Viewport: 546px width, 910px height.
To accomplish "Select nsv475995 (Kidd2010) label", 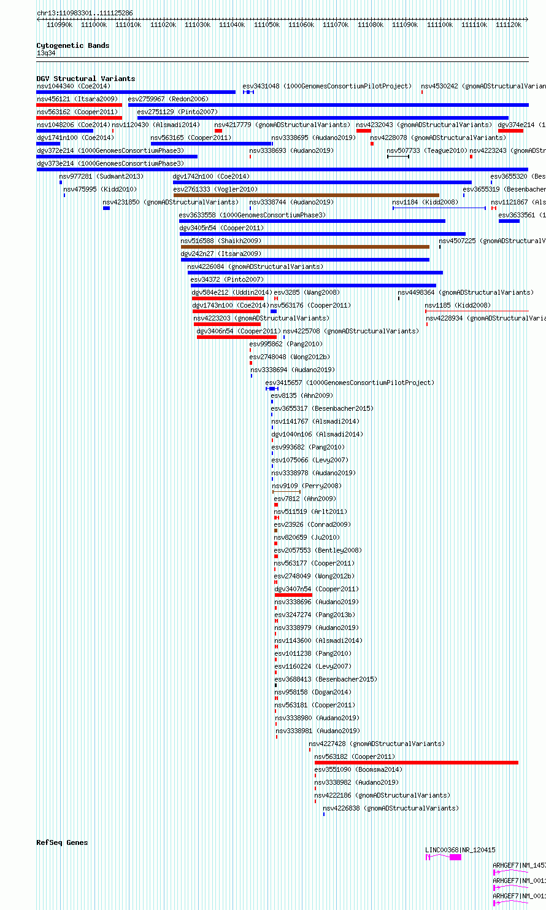I will click(101, 189).
